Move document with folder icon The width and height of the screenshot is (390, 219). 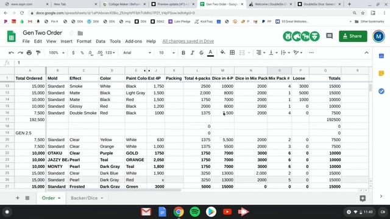tap(80, 33)
